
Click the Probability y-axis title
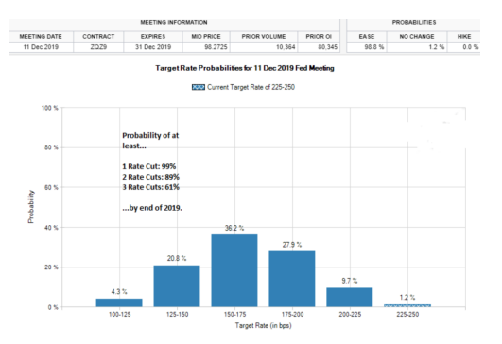tap(31, 207)
